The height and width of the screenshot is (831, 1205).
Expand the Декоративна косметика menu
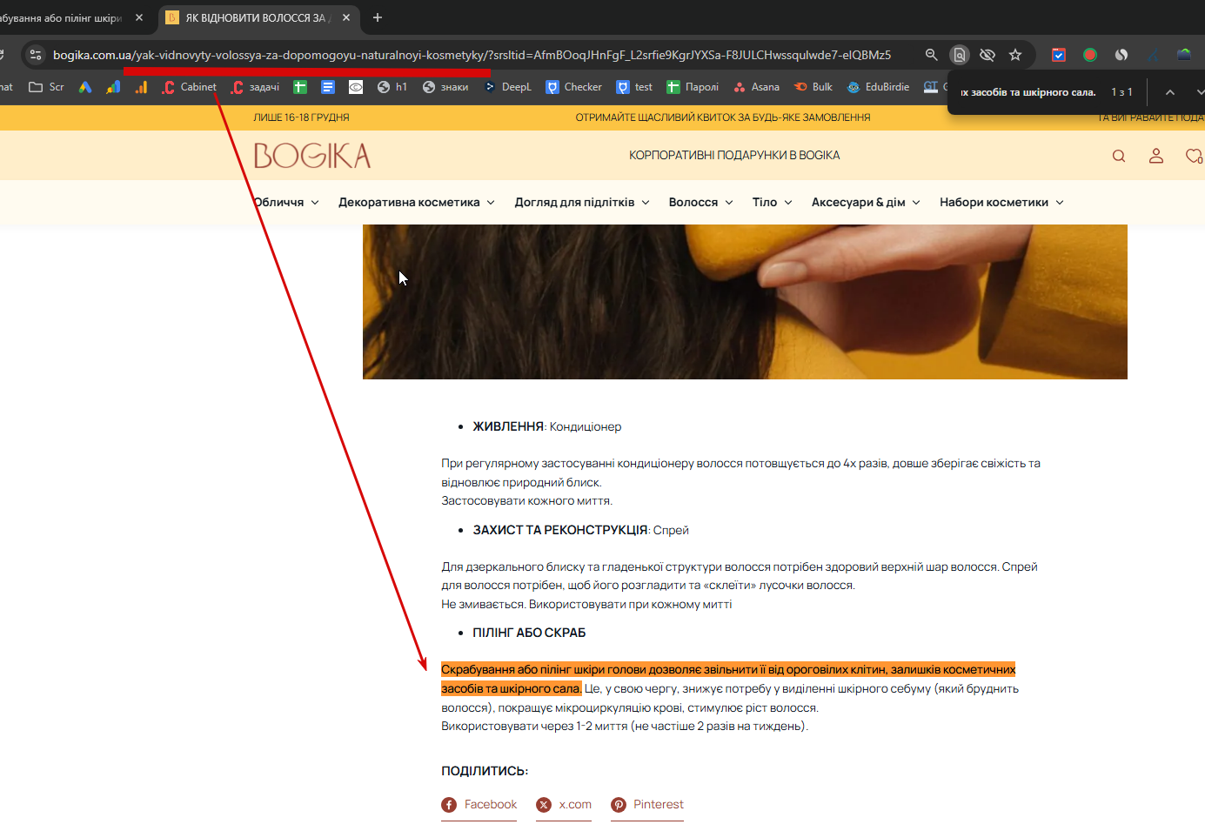(417, 202)
